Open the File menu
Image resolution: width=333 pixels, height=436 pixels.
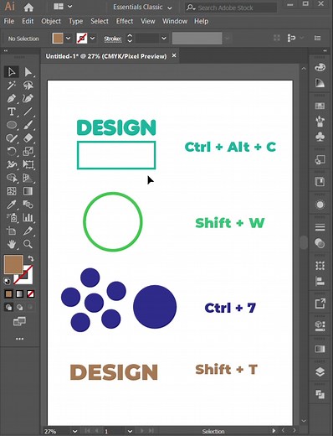(x=9, y=21)
